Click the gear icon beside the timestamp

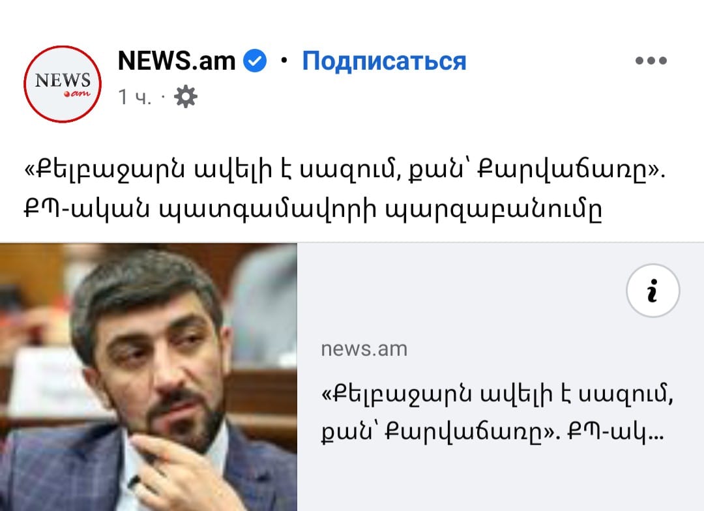(185, 96)
